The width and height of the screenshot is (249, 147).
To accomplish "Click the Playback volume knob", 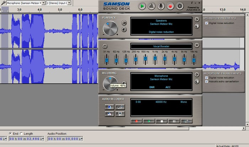I will click(x=110, y=28).
